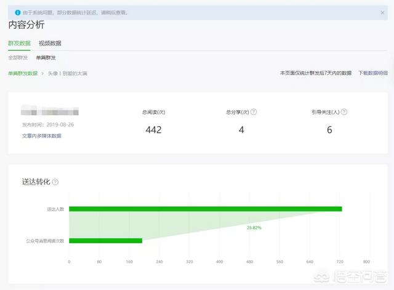Dismiss the system delay notice banner
Viewport: 394px width, 290px height.
click(382, 12)
